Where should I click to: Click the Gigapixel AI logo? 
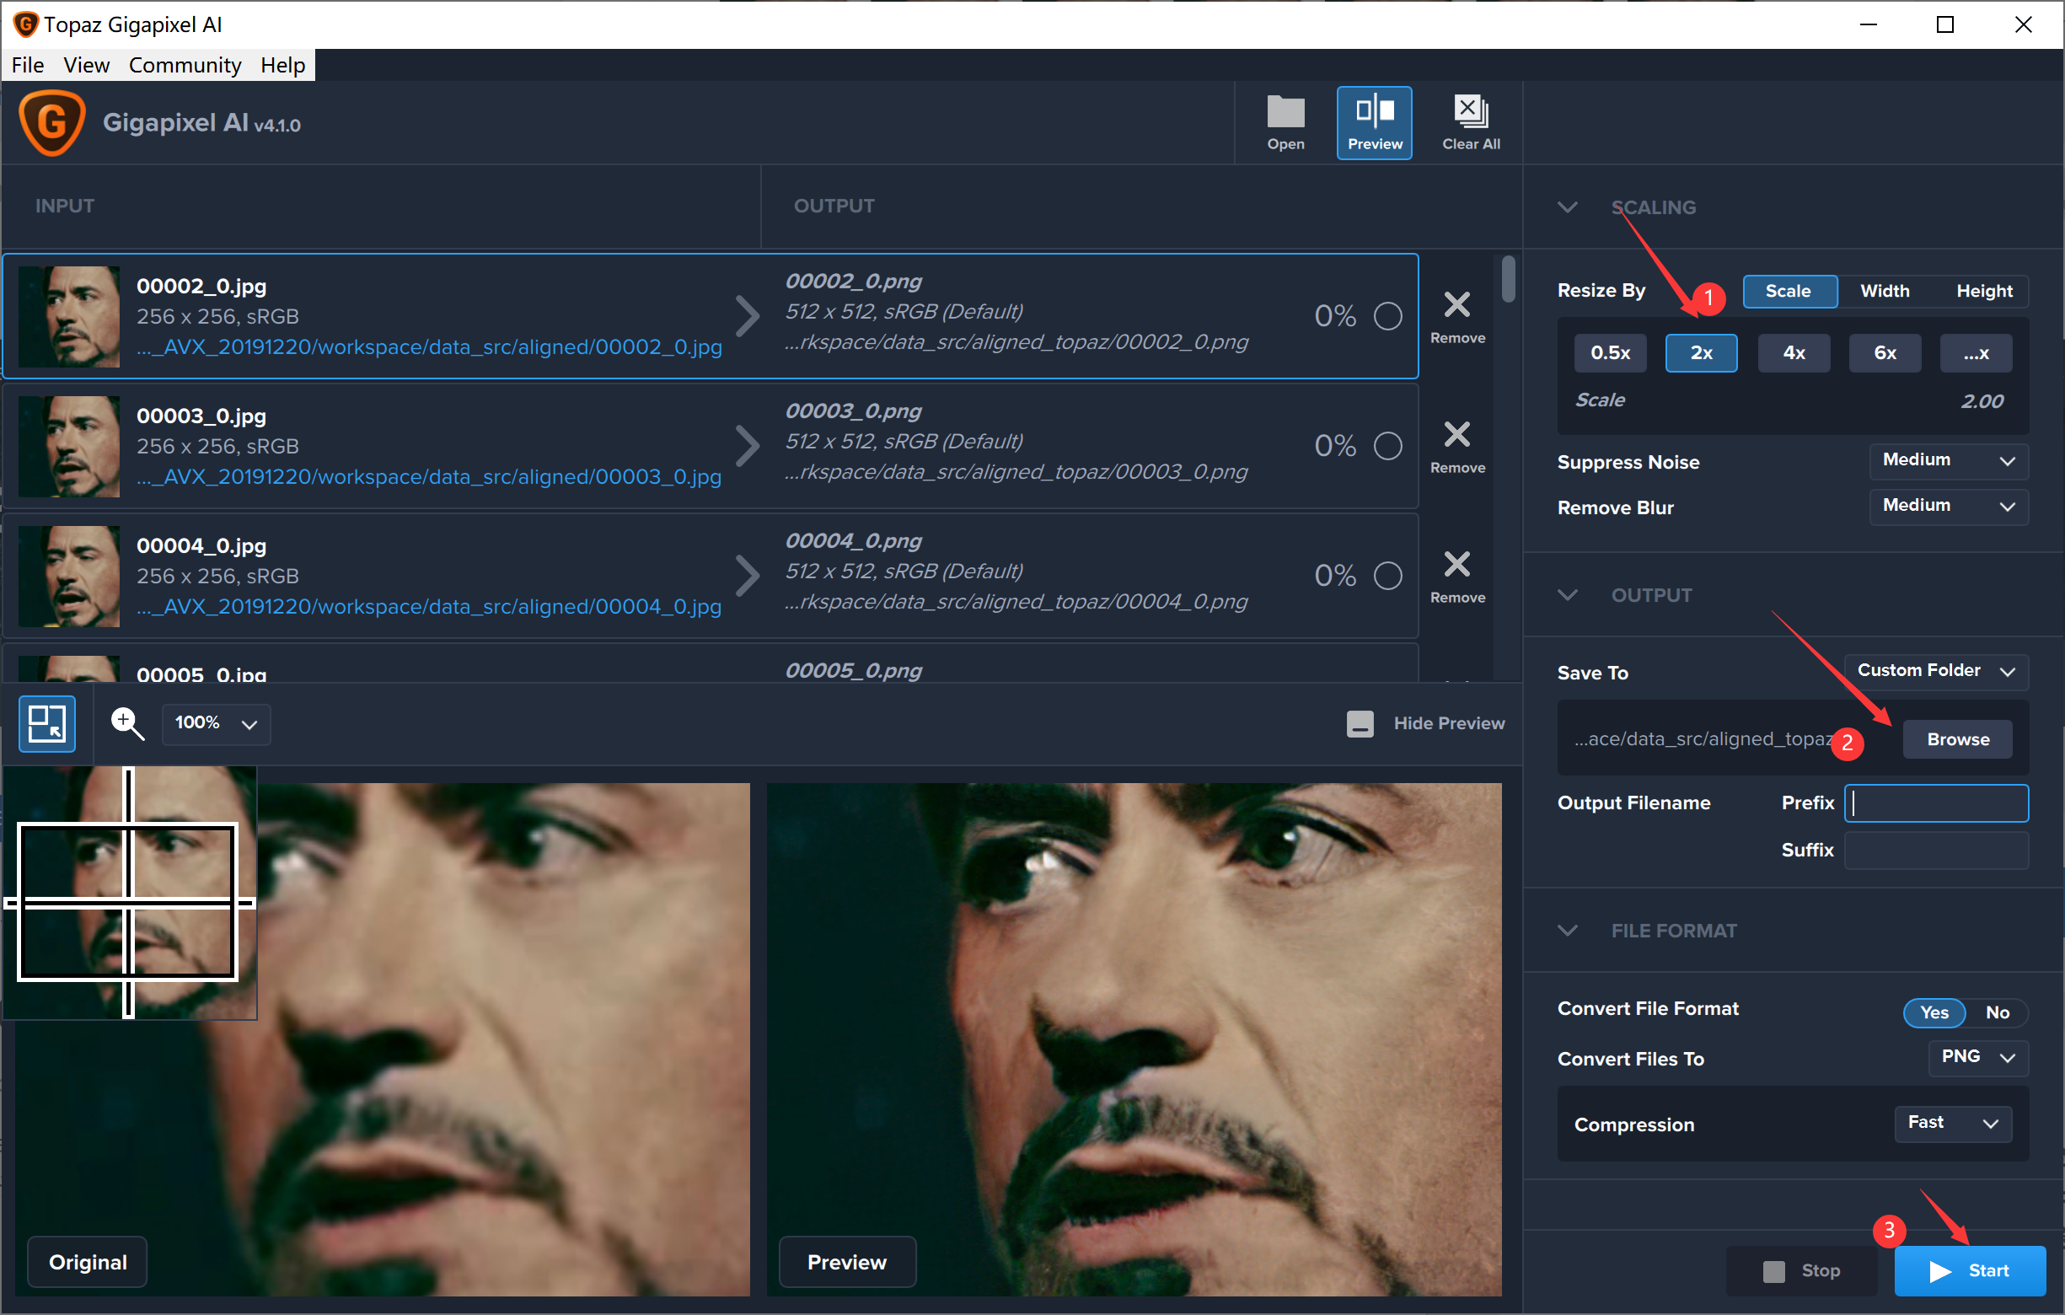tap(52, 123)
